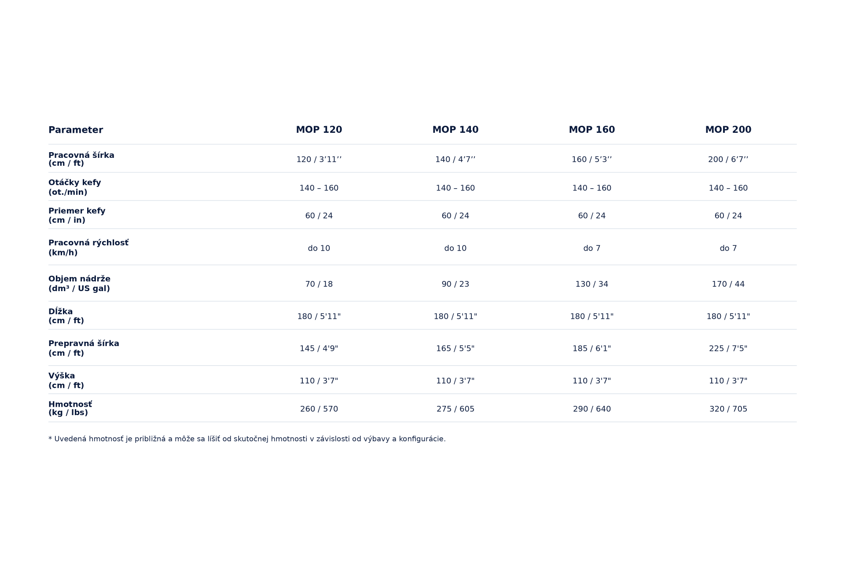Click the 225 / 7'5" transport width cell
The image size is (845, 569).
click(x=728, y=348)
